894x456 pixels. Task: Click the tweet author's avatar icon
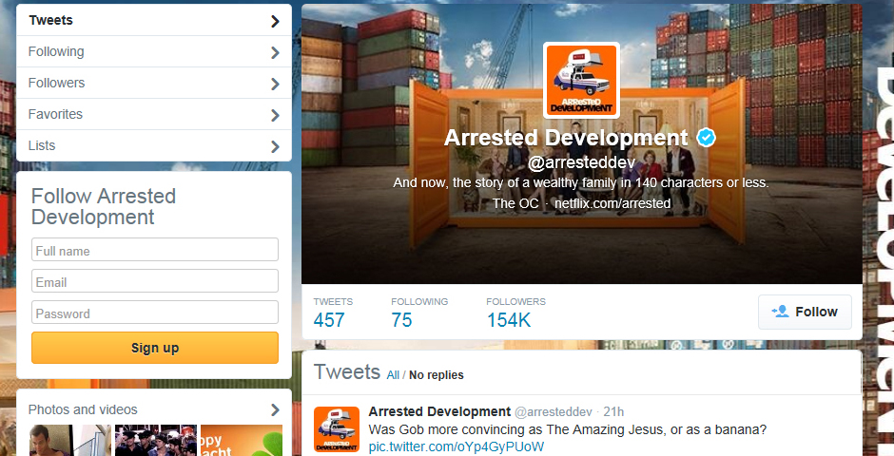[x=337, y=429]
